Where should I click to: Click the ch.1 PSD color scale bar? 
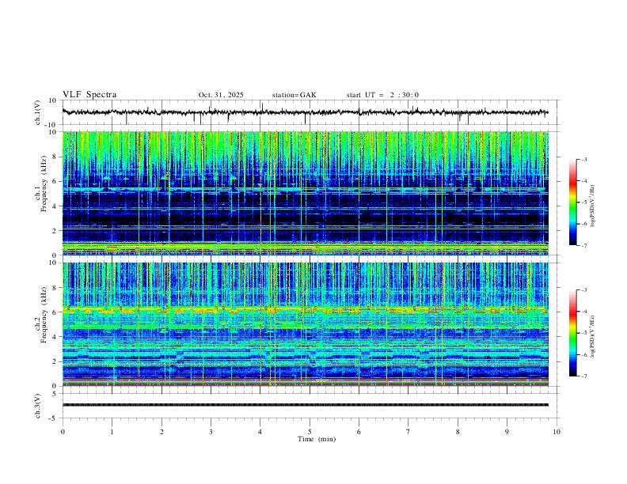(x=573, y=202)
